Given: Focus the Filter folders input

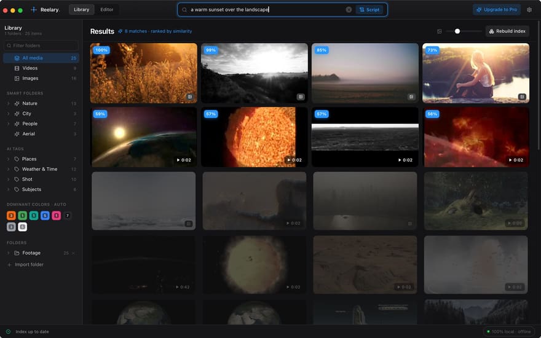Looking at the screenshot, I should (41, 45).
